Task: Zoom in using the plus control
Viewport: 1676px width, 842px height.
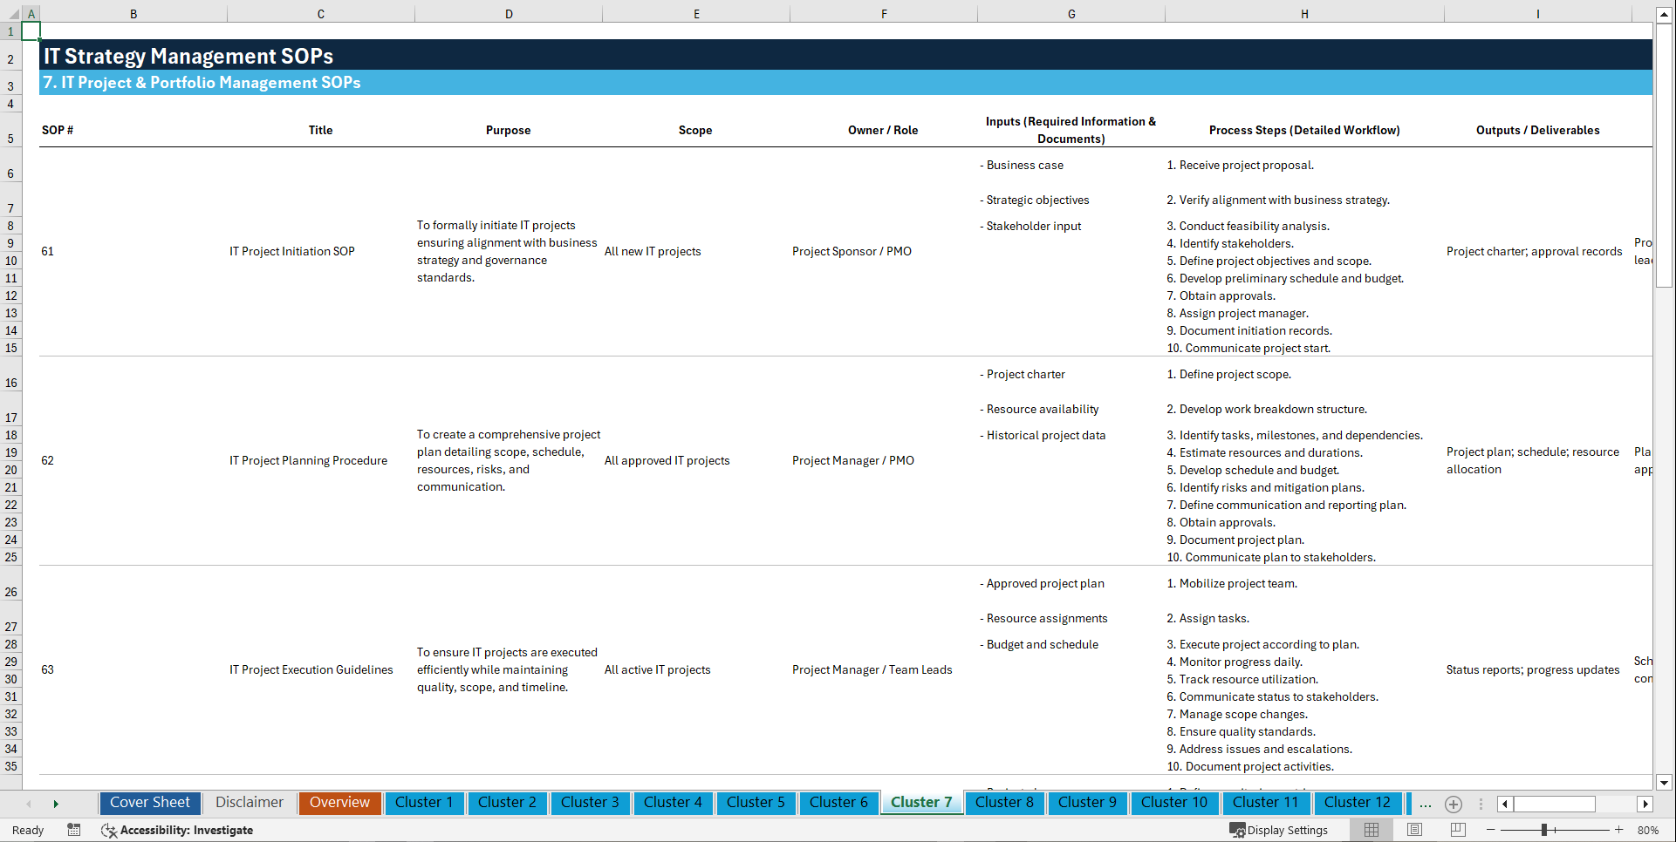Action: (1621, 830)
